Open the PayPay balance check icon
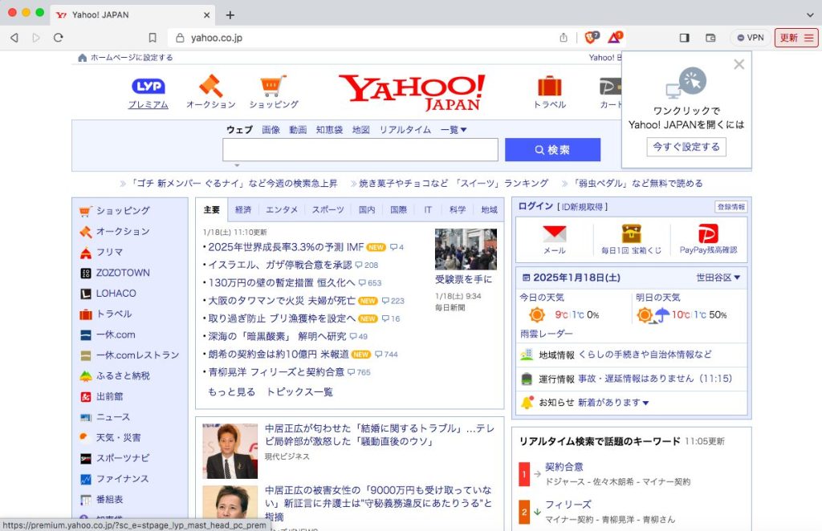822x531 pixels. [708, 233]
